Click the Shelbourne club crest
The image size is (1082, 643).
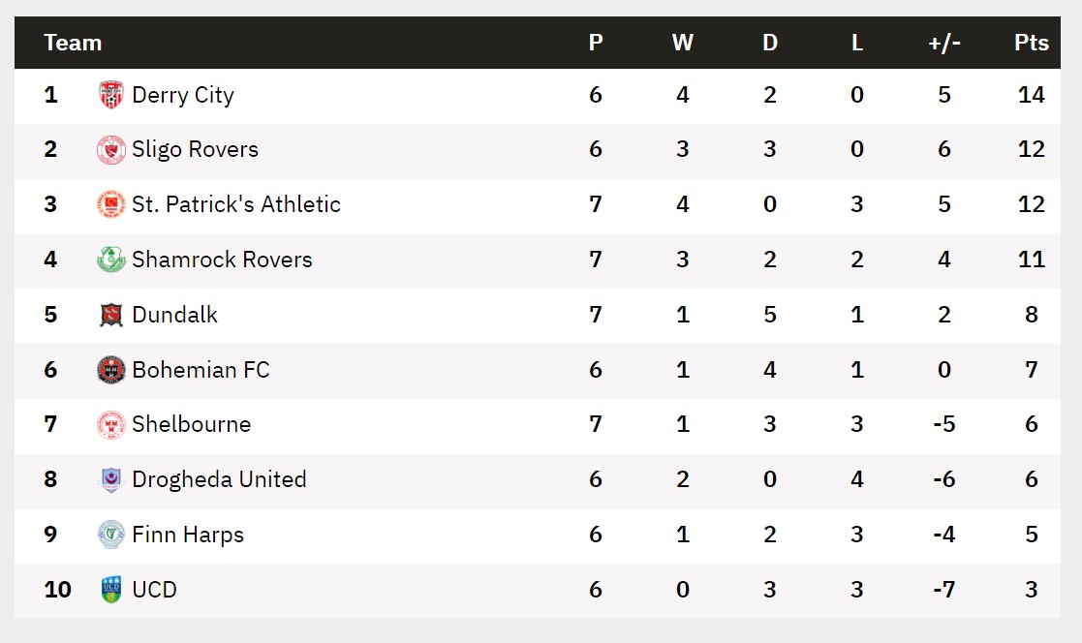(x=111, y=424)
